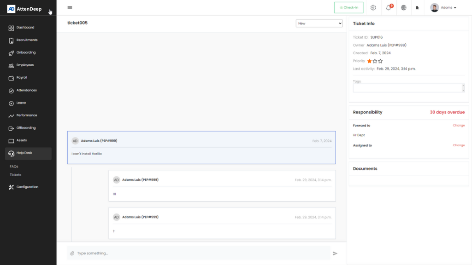Image resolution: width=472 pixels, height=265 pixels.
Task: Open the settings gear icon
Action: click(x=373, y=8)
